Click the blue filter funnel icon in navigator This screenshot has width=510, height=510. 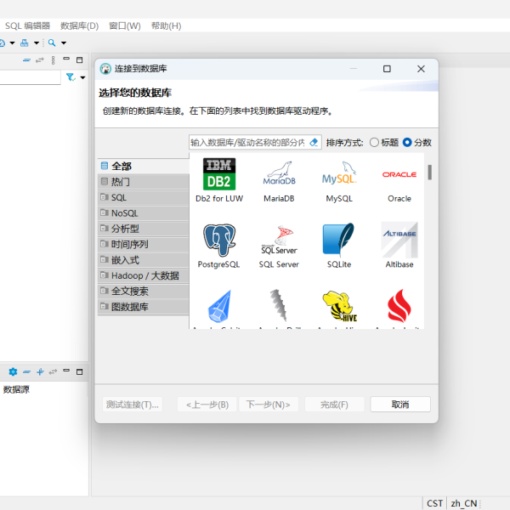(71, 77)
